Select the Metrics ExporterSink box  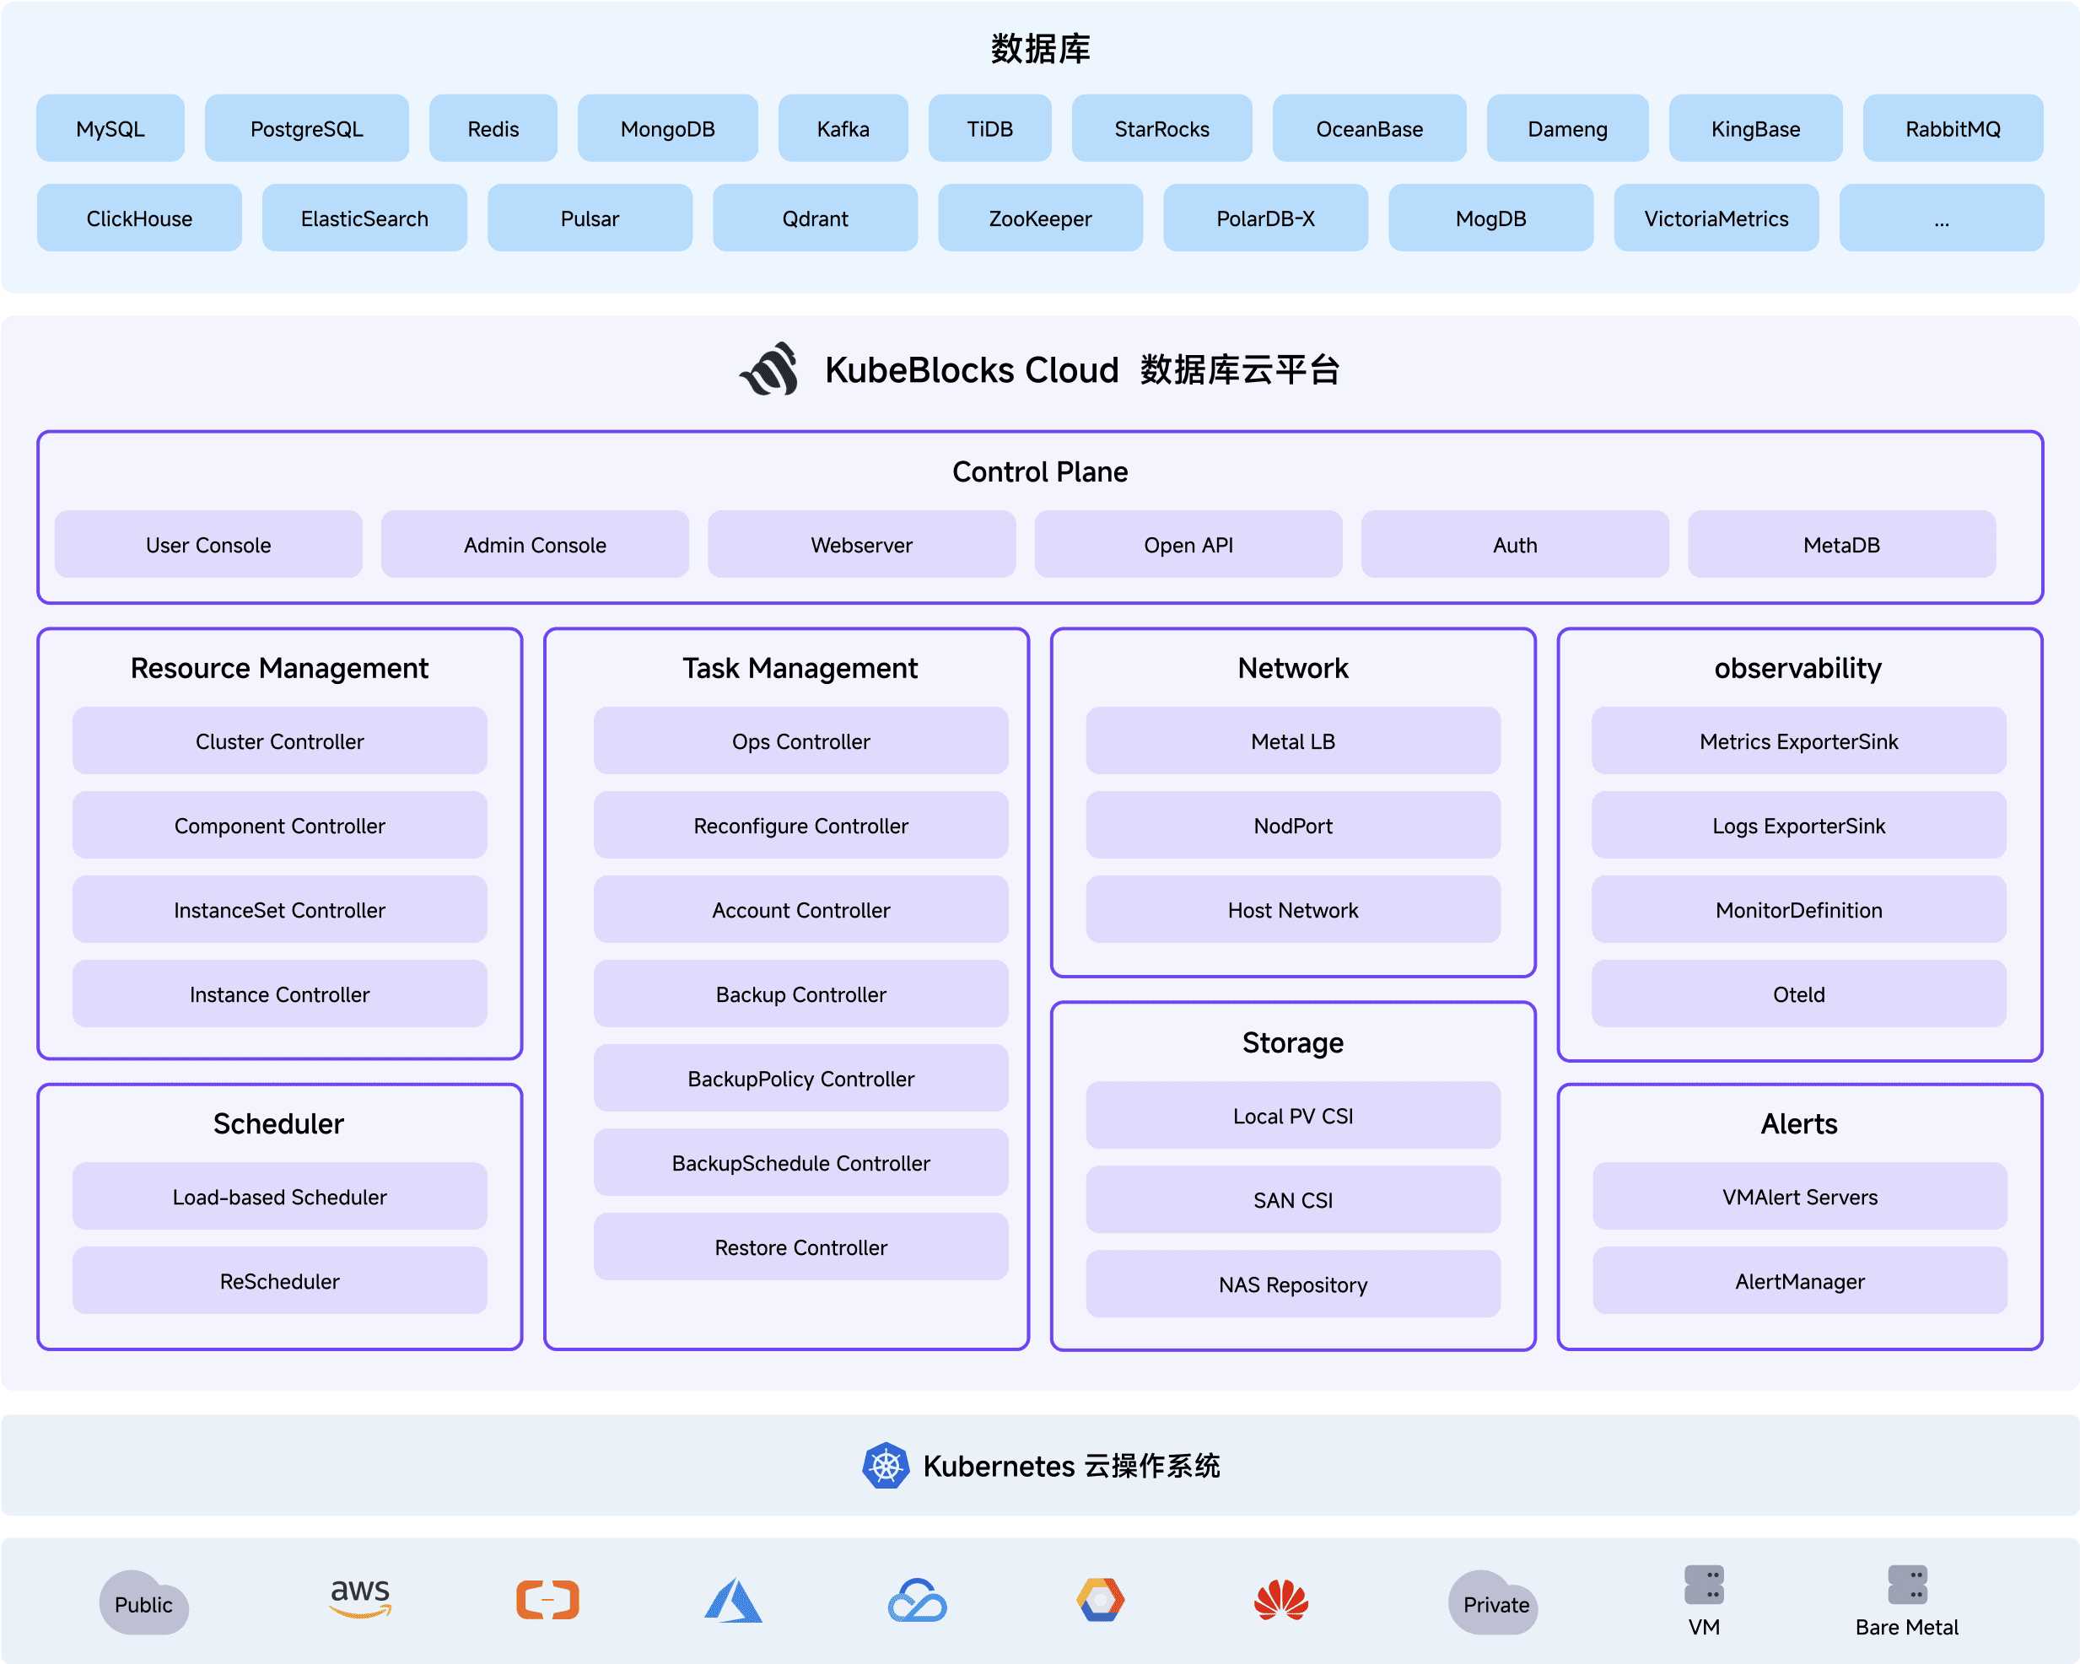(1798, 740)
